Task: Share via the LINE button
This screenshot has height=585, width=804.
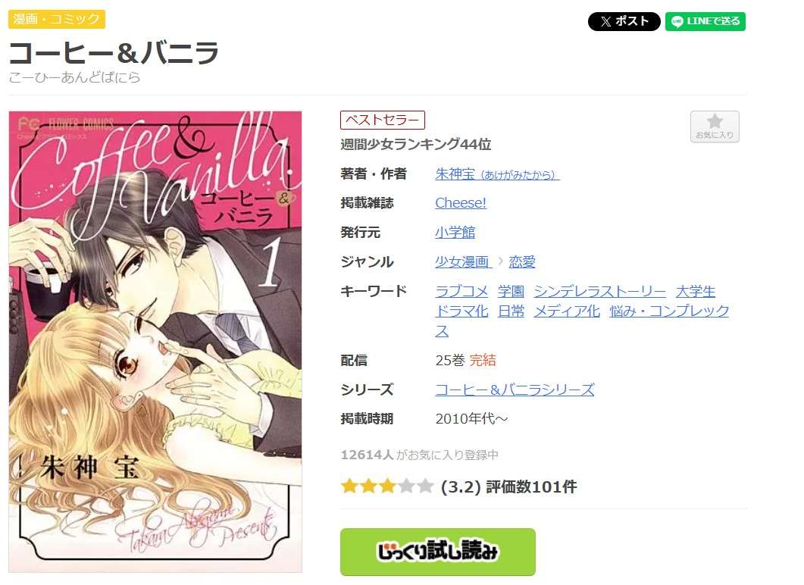Action: (x=705, y=21)
